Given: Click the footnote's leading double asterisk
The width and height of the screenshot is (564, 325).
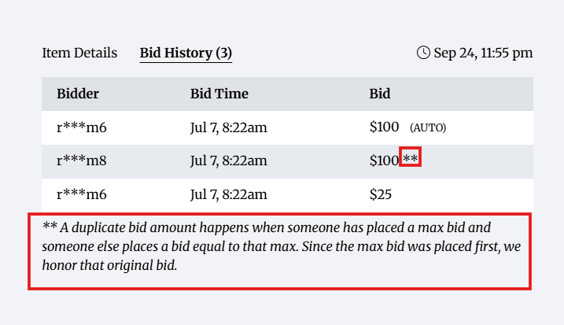Looking at the screenshot, I should coord(50,228).
